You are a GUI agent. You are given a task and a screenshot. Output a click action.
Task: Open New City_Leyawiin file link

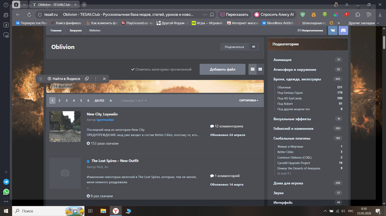tap(102, 114)
